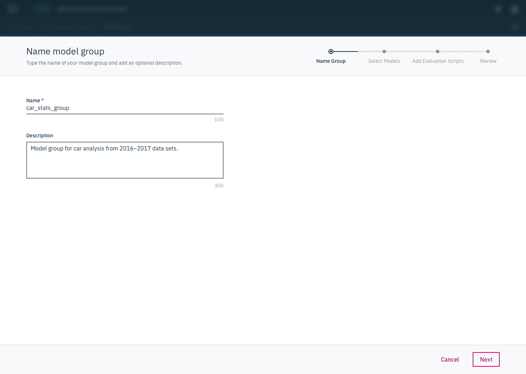The width and height of the screenshot is (526, 374).
Task: Click the "Name" field label
Action: (x=33, y=100)
